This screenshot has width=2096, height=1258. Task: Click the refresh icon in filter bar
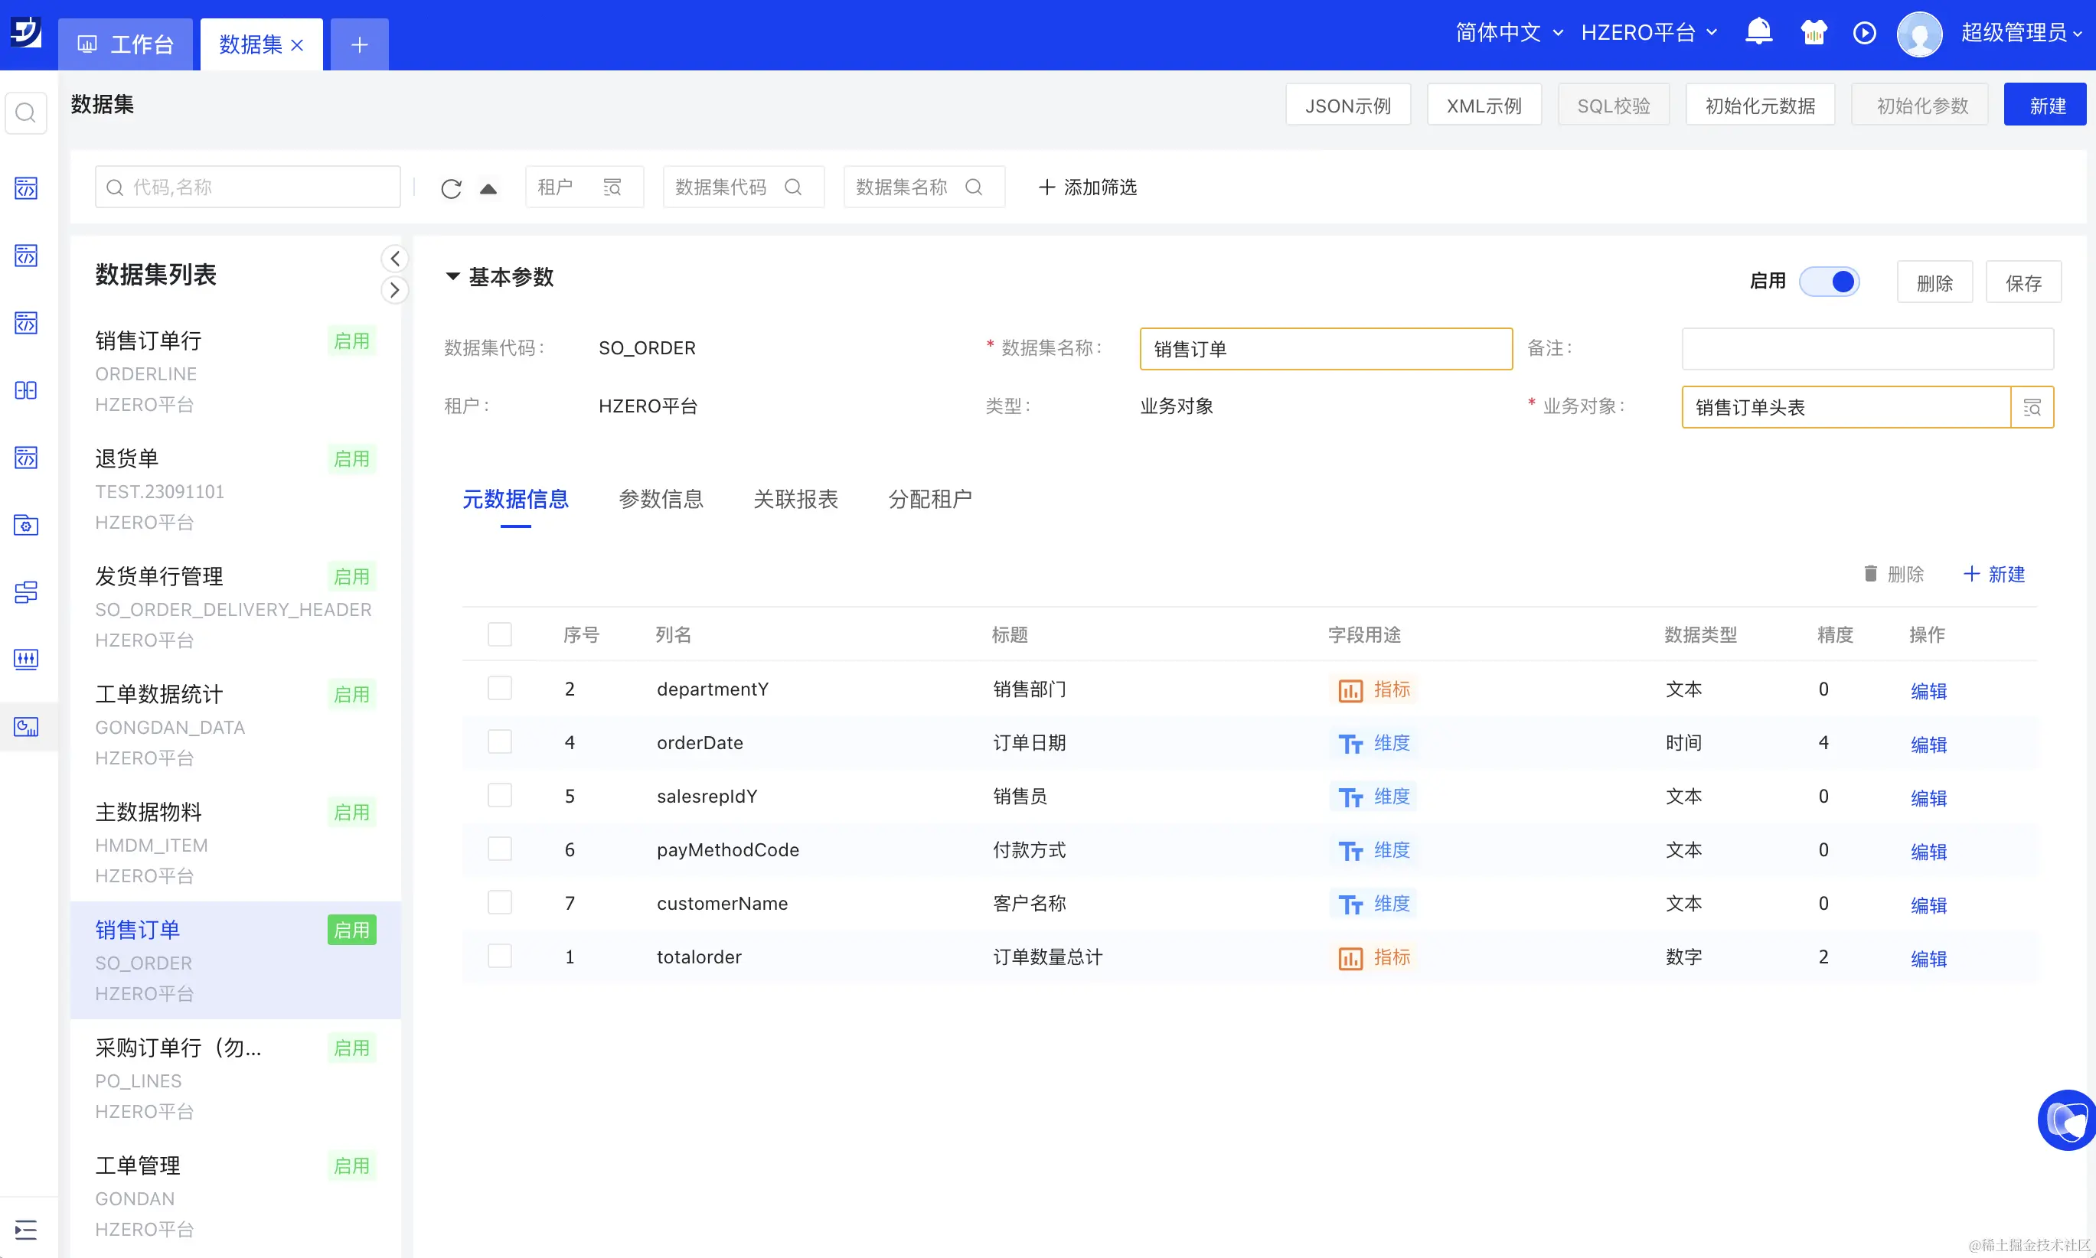point(451,188)
